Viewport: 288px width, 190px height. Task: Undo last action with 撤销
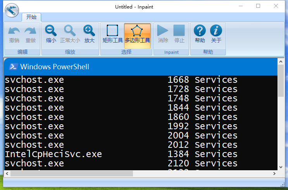(14, 35)
